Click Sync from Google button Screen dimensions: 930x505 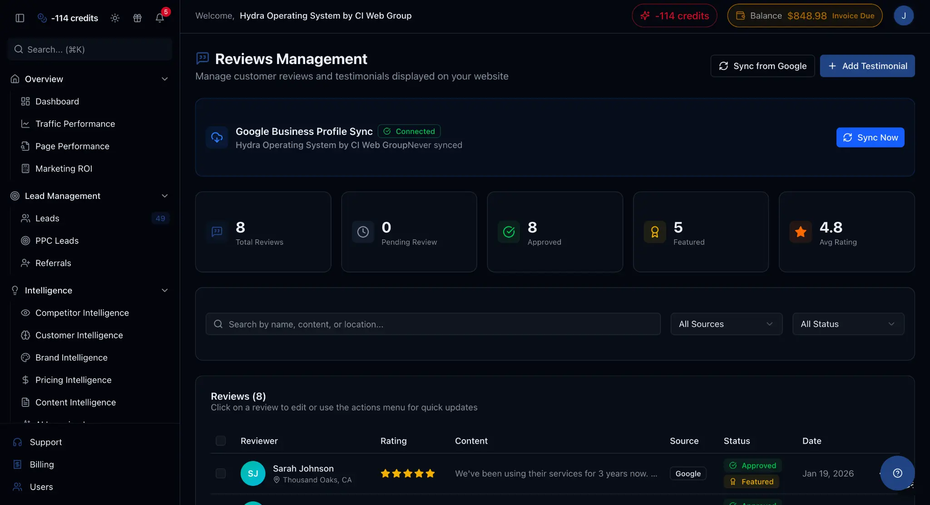coord(762,66)
